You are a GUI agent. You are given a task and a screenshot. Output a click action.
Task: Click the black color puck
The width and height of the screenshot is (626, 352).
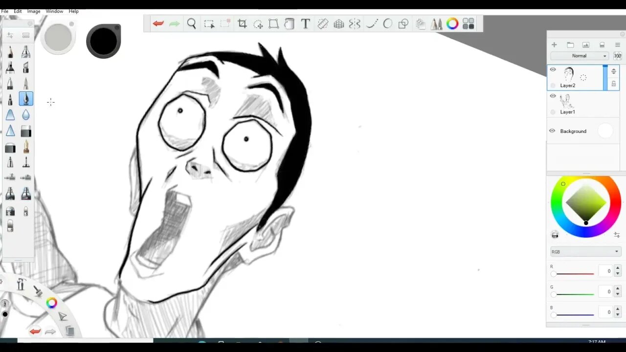pos(103,41)
